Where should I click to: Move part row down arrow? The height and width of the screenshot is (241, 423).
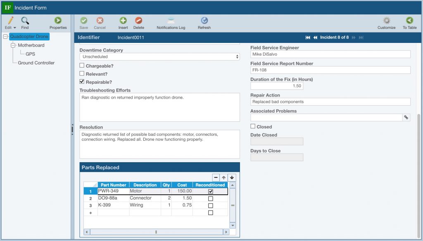tap(232, 177)
